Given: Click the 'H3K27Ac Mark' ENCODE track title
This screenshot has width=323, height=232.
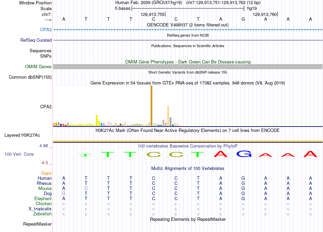Looking at the screenshot, I should 187,130.
